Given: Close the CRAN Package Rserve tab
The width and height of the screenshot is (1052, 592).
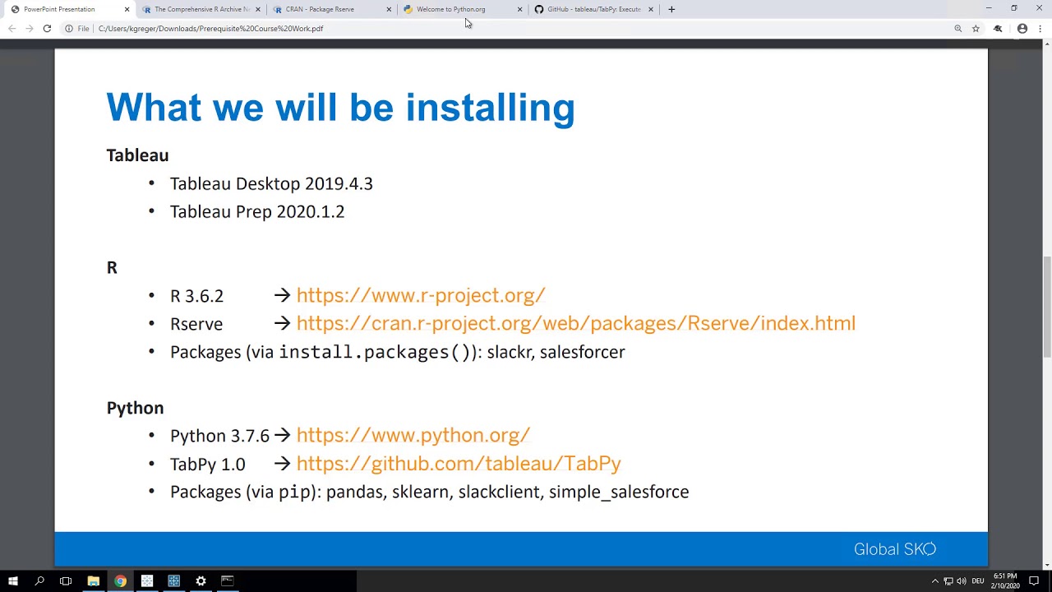Looking at the screenshot, I should (389, 9).
